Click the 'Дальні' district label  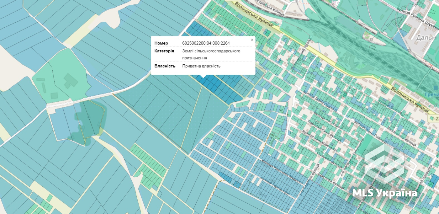coord(427,38)
